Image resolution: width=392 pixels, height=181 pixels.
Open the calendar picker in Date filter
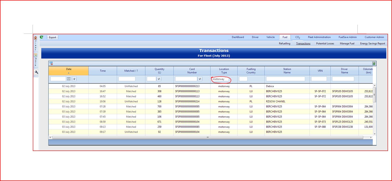tap(69, 79)
